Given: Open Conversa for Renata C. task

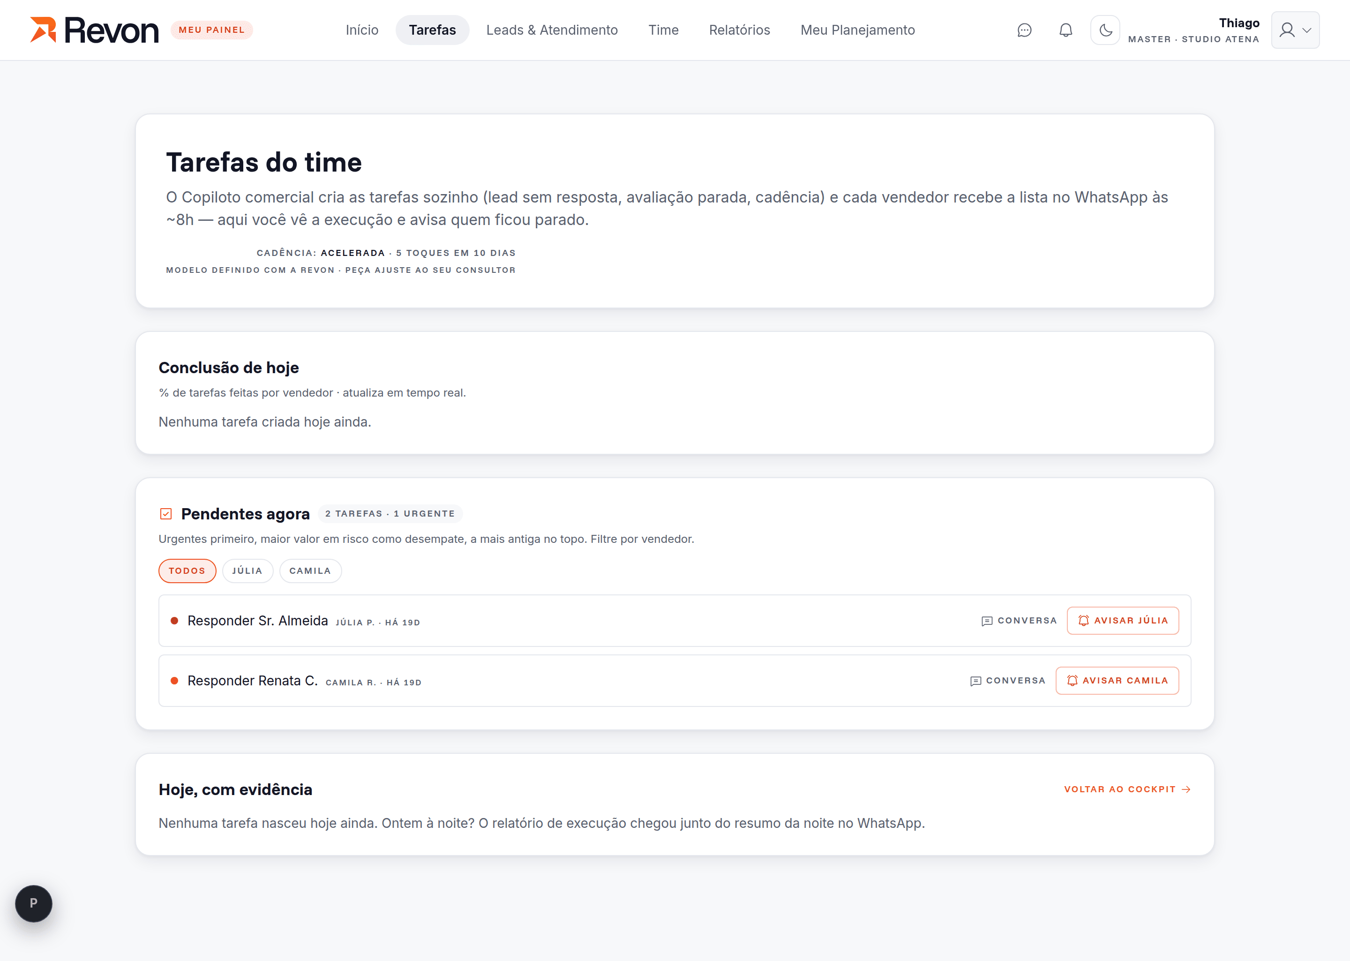Looking at the screenshot, I should click(x=1007, y=681).
